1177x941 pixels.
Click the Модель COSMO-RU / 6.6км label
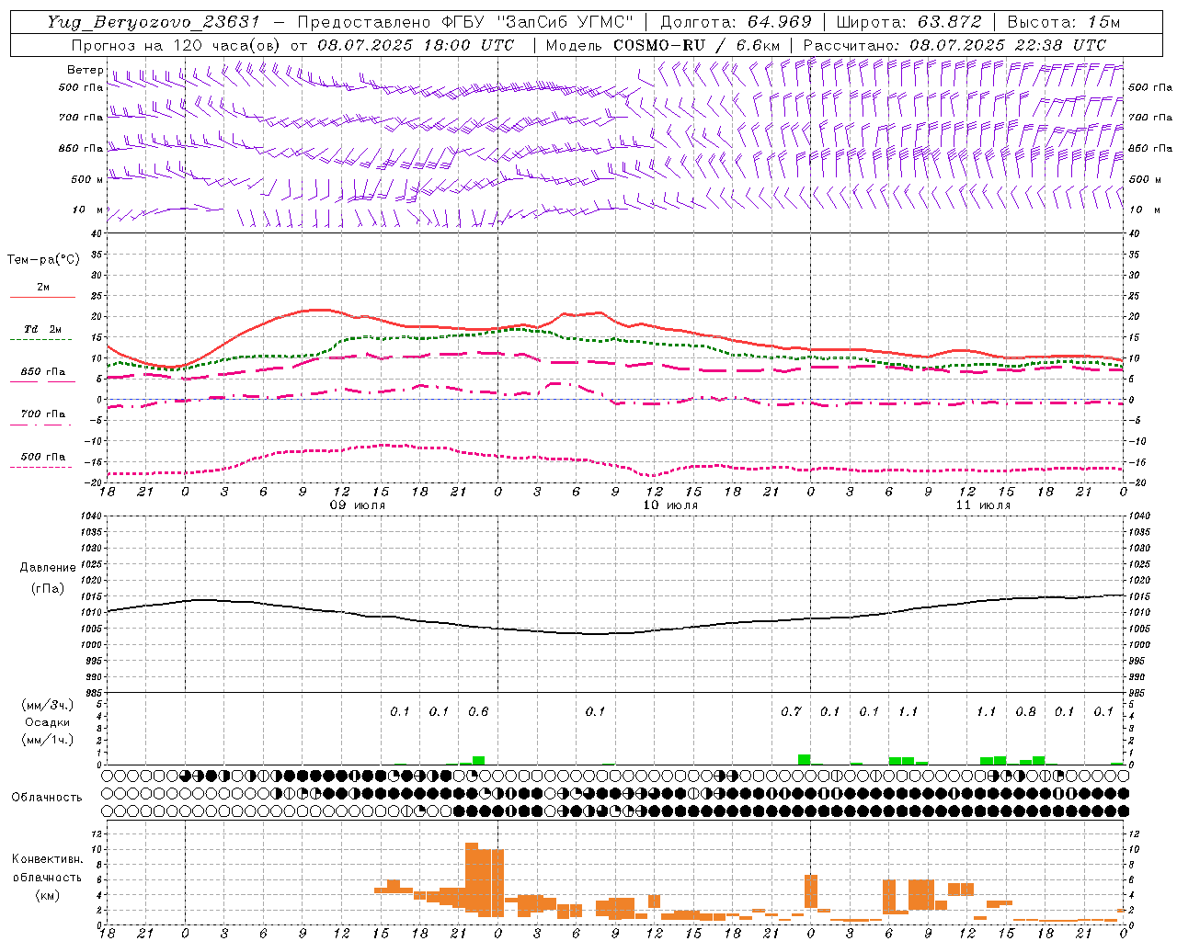(663, 45)
